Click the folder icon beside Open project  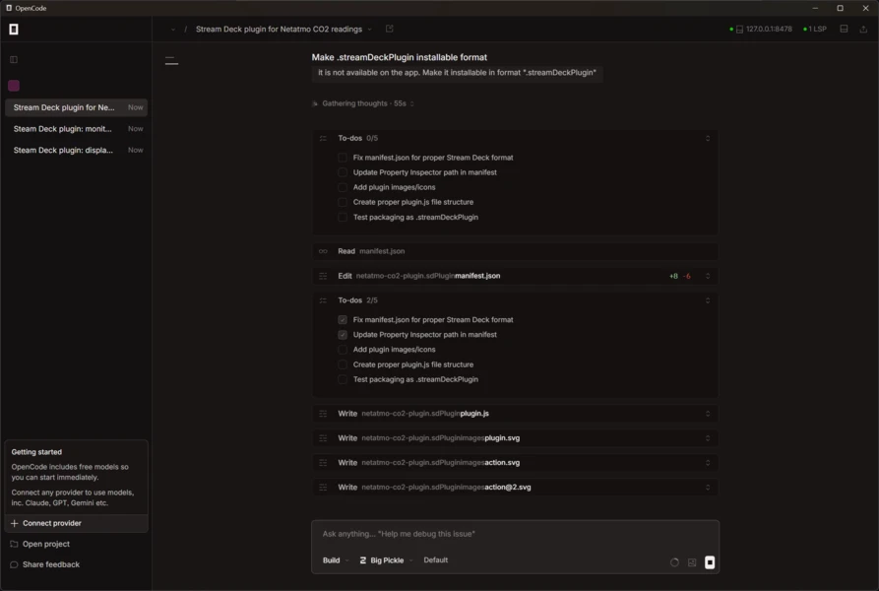coord(14,544)
